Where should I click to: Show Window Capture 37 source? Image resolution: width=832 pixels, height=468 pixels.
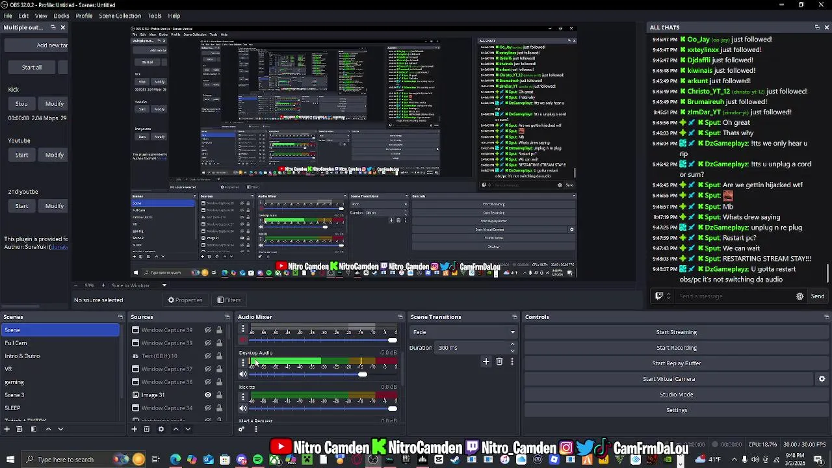(208, 369)
